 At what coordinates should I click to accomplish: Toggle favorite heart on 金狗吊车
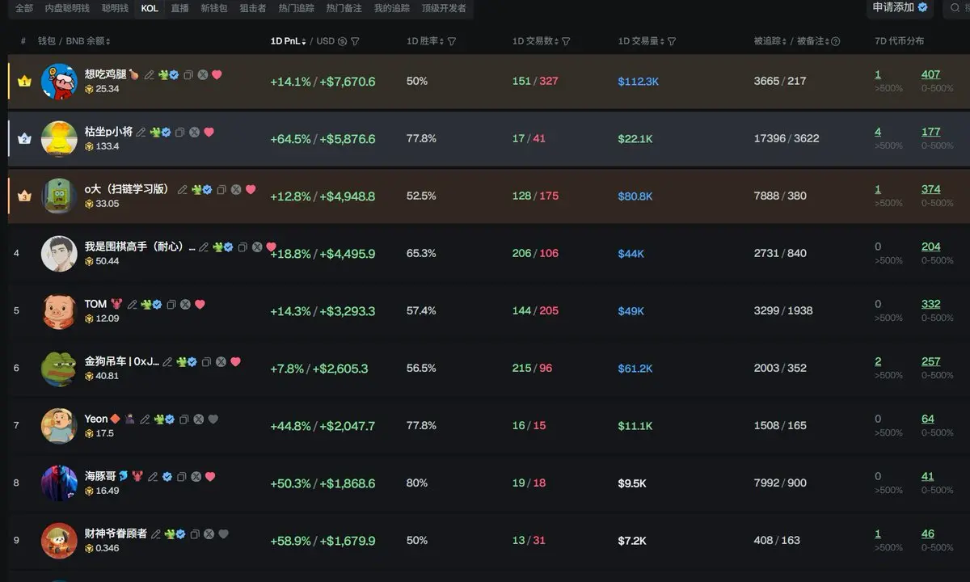tap(235, 362)
